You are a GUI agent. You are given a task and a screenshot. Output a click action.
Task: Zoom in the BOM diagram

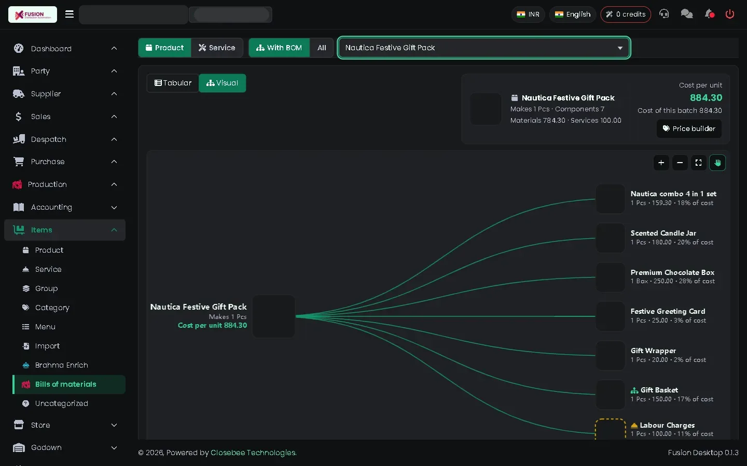pyautogui.click(x=661, y=163)
